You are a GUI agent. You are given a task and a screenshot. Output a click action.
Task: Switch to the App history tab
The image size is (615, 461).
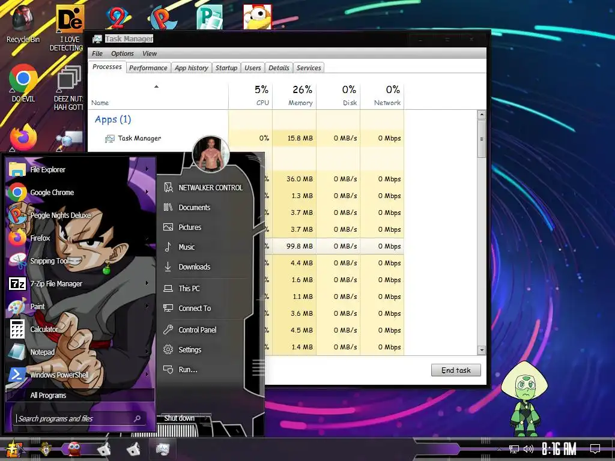(192, 68)
